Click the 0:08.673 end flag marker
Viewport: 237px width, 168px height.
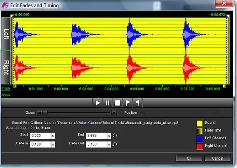(x=228, y=16)
